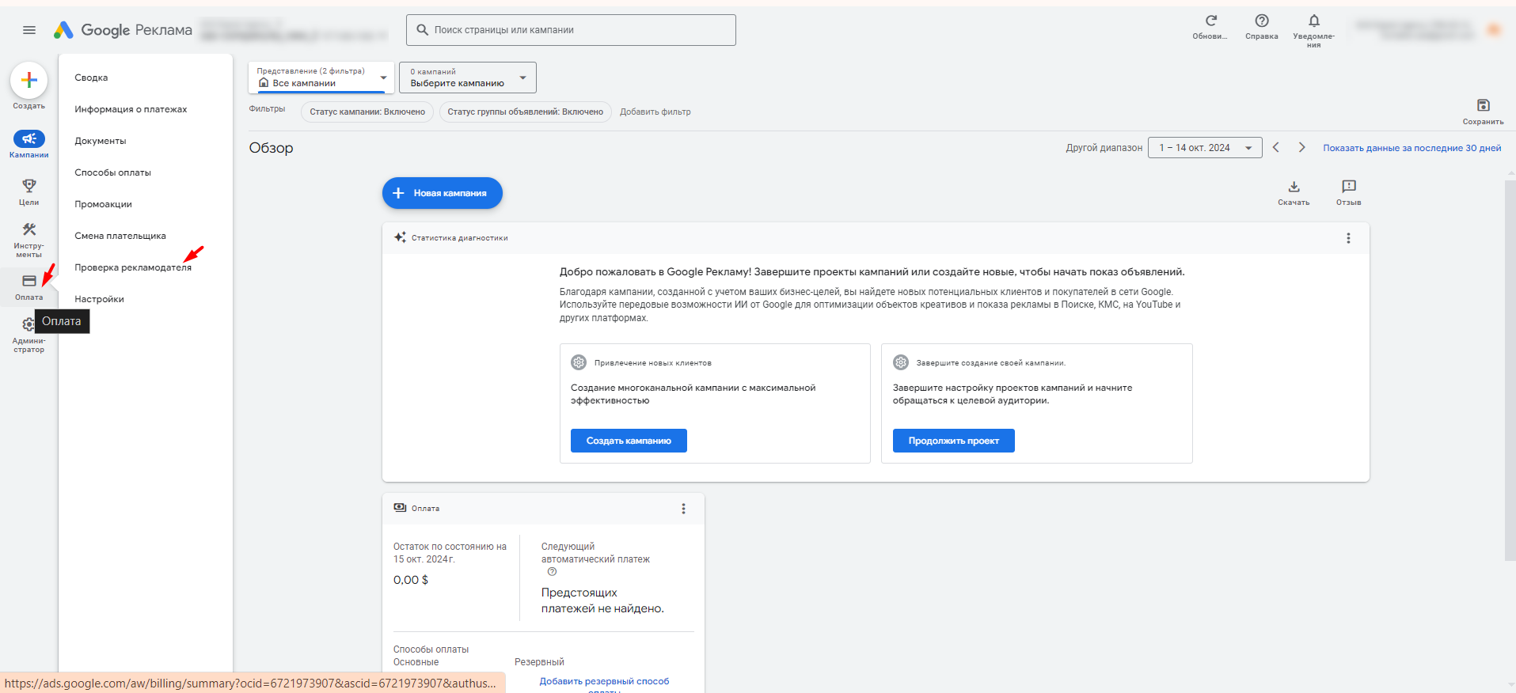Image resolution: width=1516 pixels, height=693 pixels.
Task: Click the billing card money icon
Action: [400, 508]
